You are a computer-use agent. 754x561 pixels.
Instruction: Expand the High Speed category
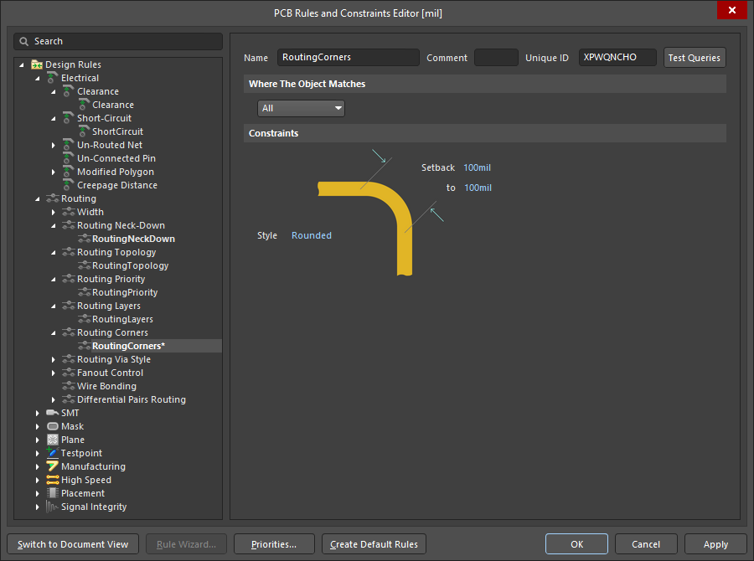(38, 480)
